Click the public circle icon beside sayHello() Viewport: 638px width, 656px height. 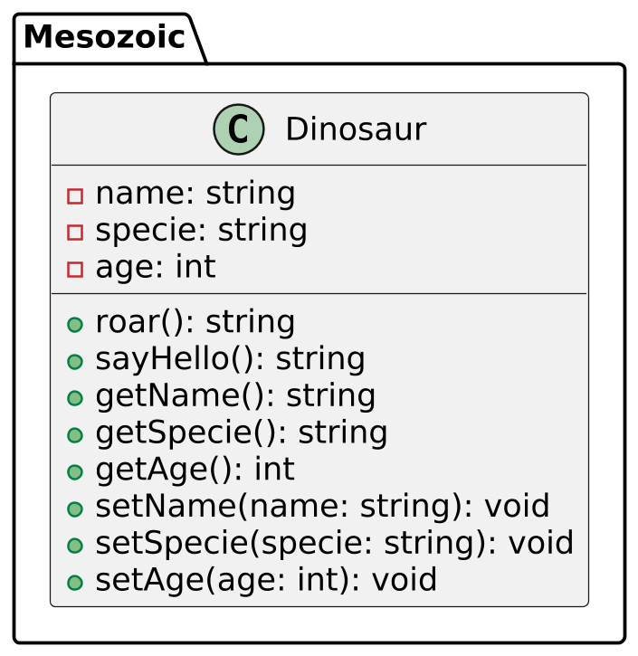[75, 361]
